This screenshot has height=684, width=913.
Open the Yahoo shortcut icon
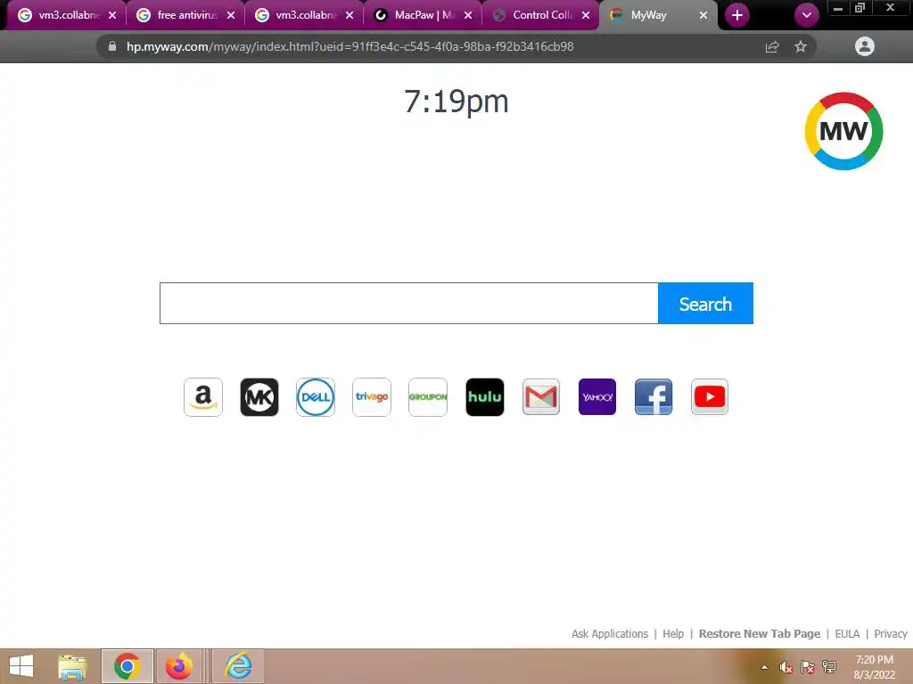pyautogui.click(x=597, y=397)
